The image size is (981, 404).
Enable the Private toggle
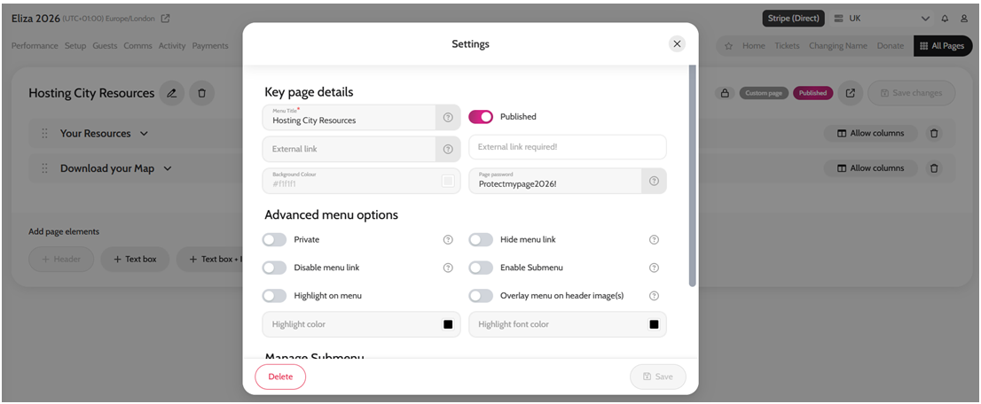[275, 240]
